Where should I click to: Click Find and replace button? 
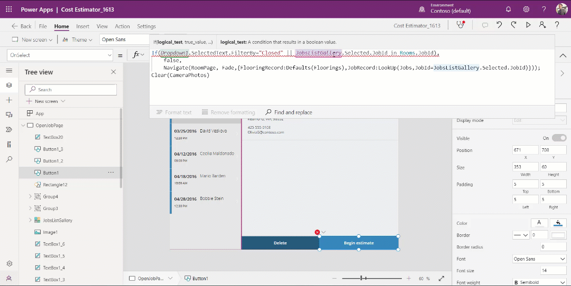tap(289, 112)
